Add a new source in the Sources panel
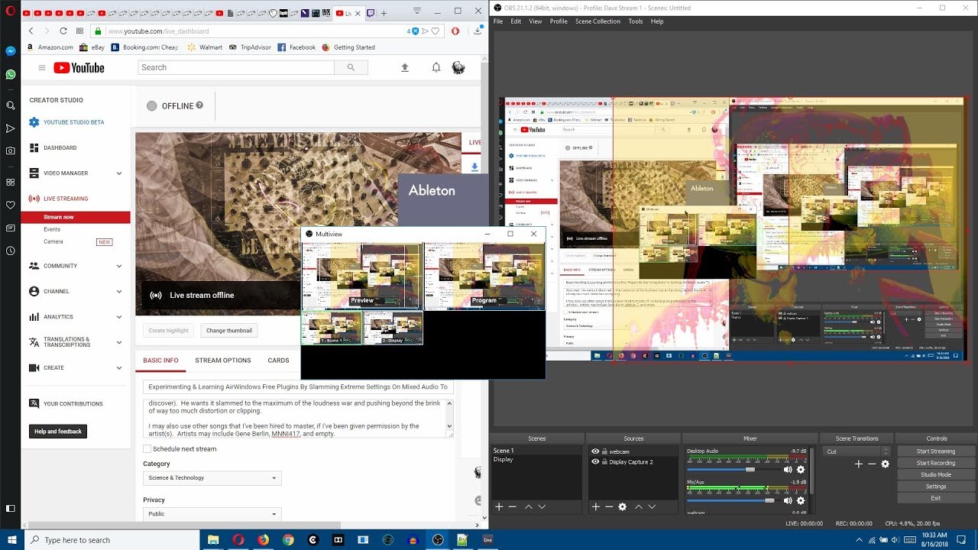The height and width of the screenshot is (550, 978). tap(596, 506)
